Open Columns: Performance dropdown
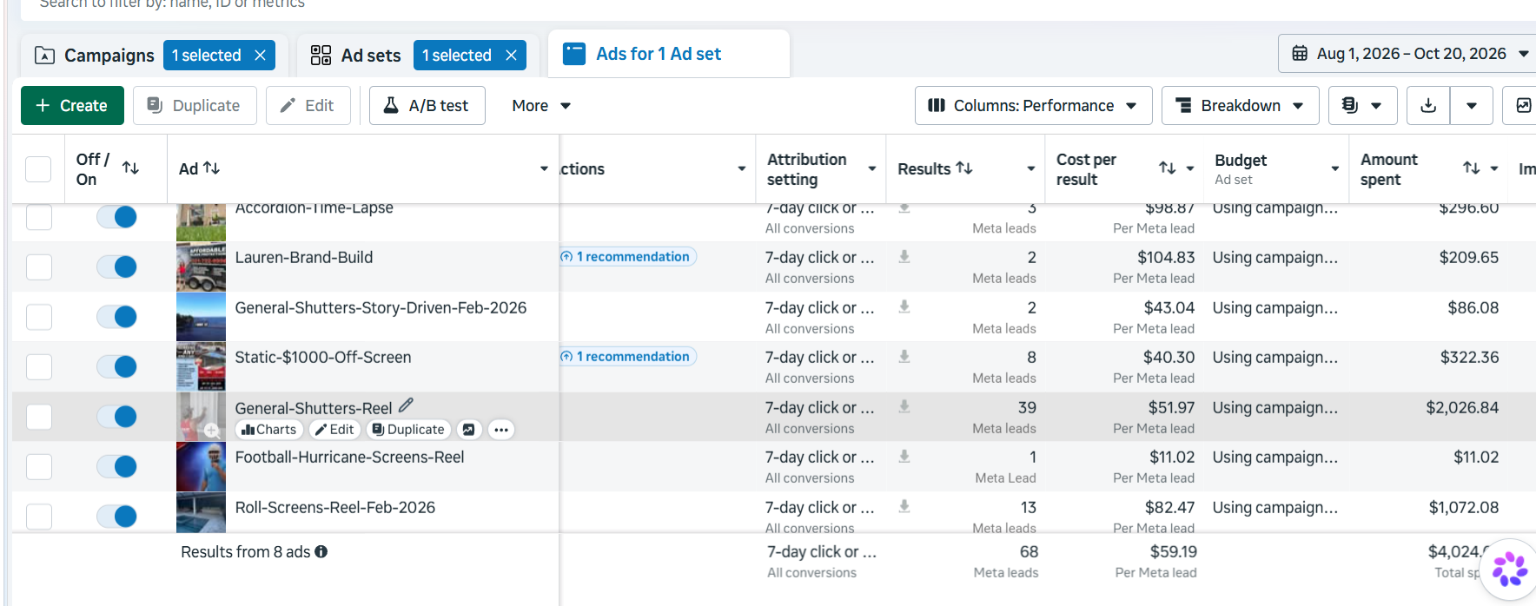The width and height of the screenshot is (1536, 606). click(1033, 105)
